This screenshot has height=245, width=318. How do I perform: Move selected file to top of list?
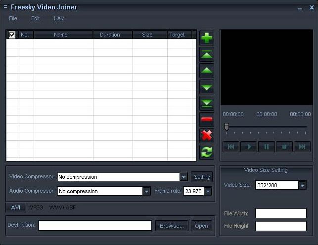click(207, 54)
